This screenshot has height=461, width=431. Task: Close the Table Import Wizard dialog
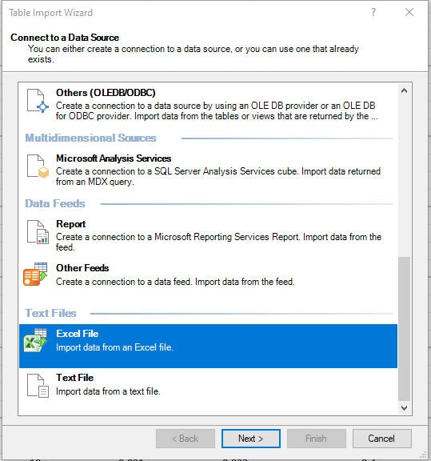(x=409, y=12)
